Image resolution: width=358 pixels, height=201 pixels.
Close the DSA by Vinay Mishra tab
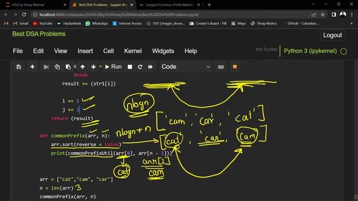65,5
